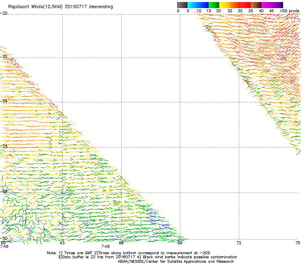Click the '-22' latitude axis label
Screen dimensions: 301x264
(x=4, y=57)
